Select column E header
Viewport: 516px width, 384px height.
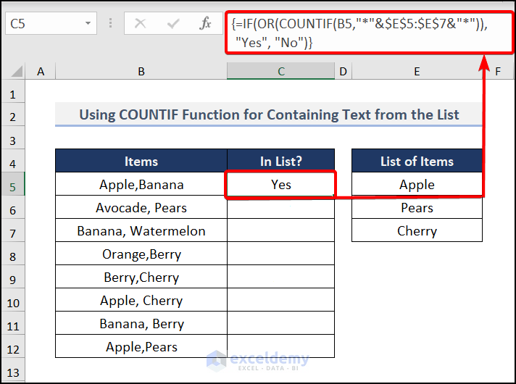tap(417, 71)
